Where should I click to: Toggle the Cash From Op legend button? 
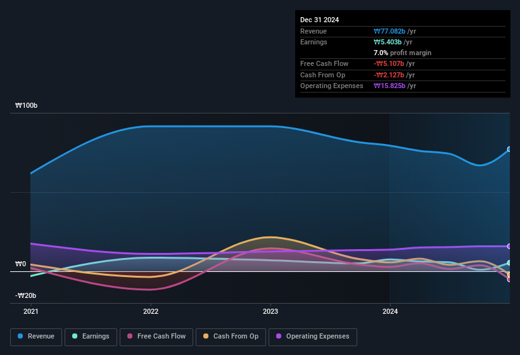coord(231,337)
